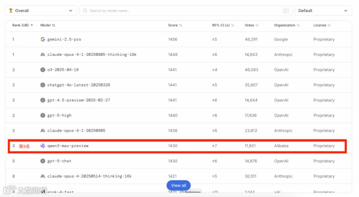Open the Overall category dropdown
Screen dimensions: 359x197
point(41,10)
